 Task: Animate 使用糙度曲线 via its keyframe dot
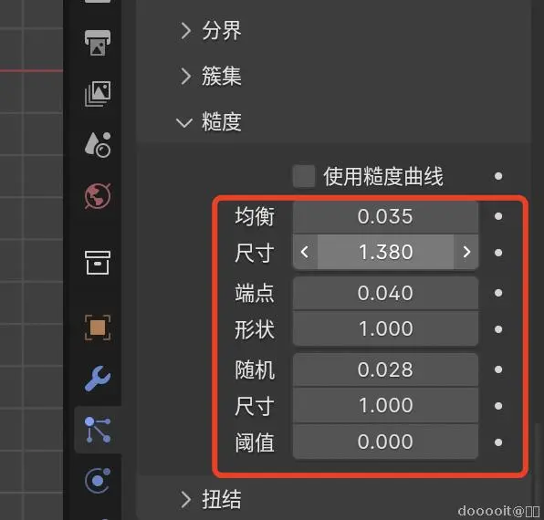498,176
